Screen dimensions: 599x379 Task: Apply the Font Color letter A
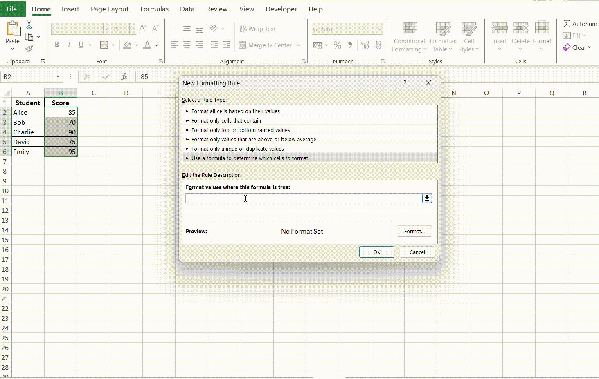[x=147, y=45]
